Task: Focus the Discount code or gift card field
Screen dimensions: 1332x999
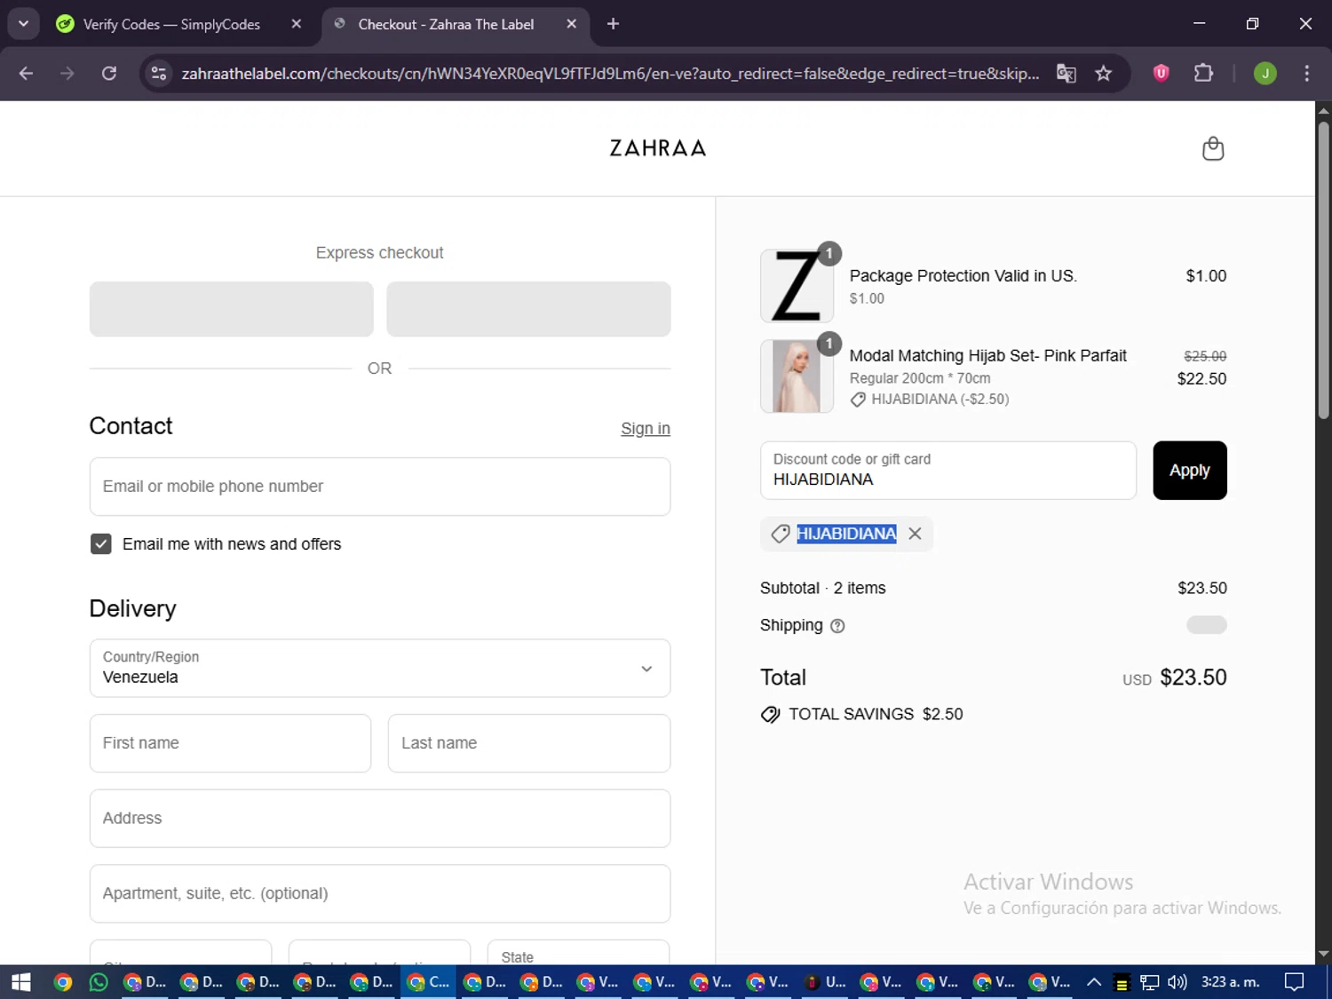Action: pyautogui.click(x=948, y=471)
